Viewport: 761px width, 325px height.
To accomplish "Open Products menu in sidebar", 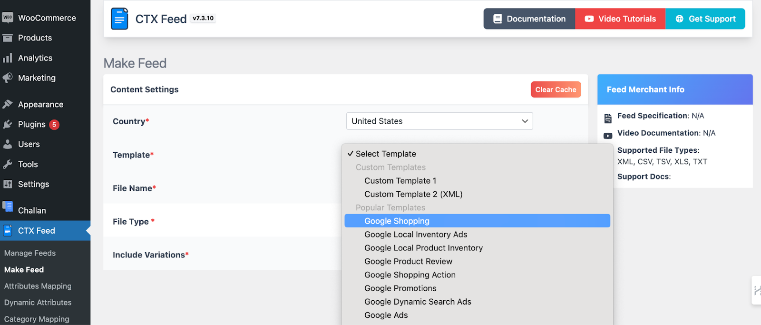I will point(45,38).
